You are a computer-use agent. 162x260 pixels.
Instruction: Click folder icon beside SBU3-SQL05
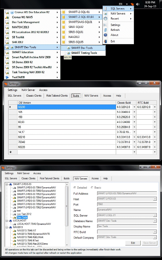point(63,42)
